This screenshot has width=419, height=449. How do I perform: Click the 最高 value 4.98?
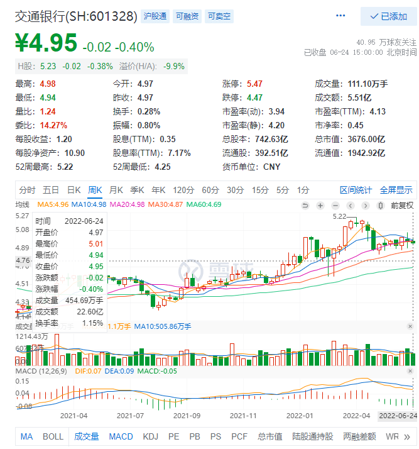coord(48,84)
